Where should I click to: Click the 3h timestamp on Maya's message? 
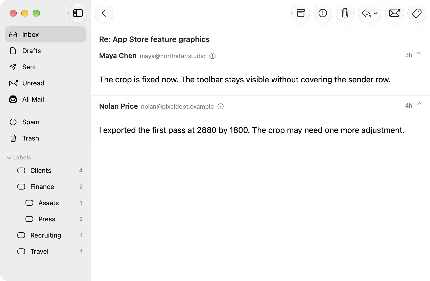[409, 55]
